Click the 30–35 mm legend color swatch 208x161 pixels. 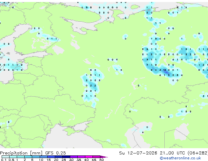point(74,157)
